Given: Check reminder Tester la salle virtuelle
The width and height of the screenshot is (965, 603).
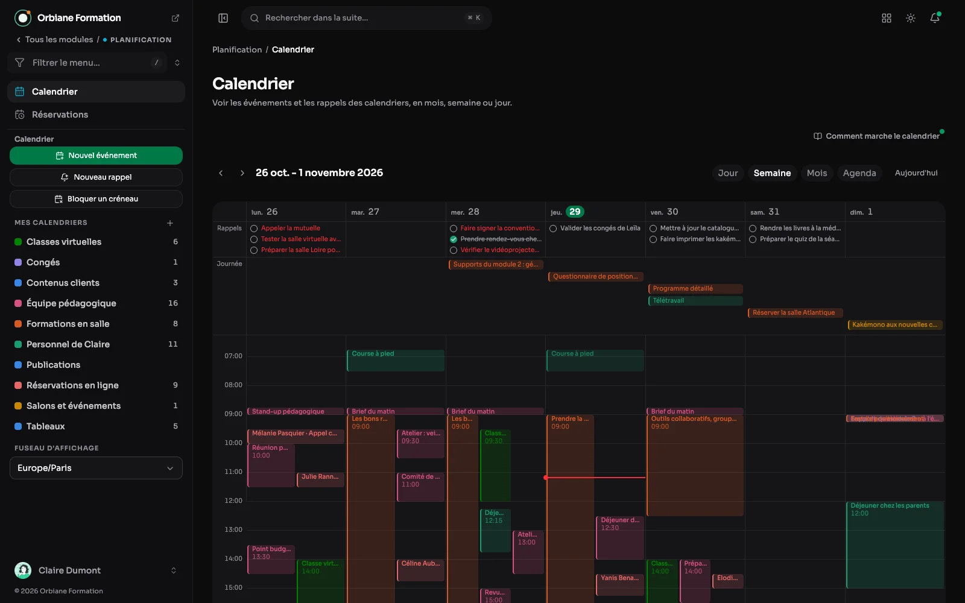Looking at the screenshot, I should (254, 239).
